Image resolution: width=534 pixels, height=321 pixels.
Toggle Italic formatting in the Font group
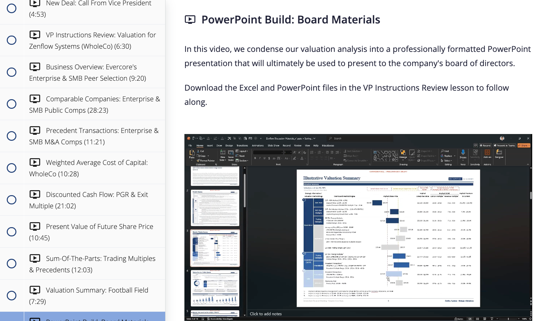260,158
